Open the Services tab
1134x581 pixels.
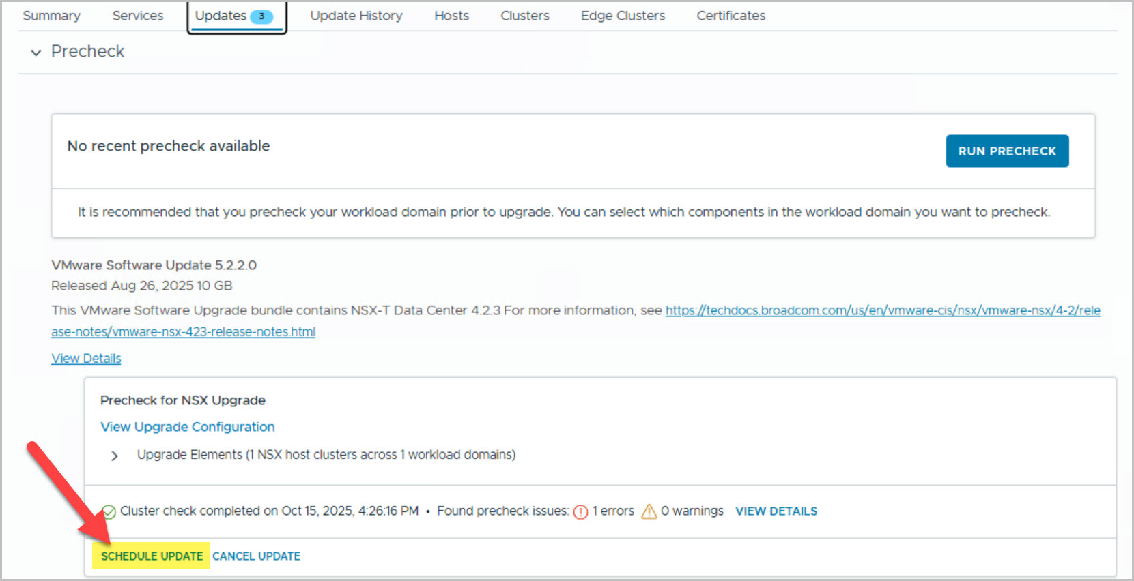pyautogui.click(x=138, y=16)
